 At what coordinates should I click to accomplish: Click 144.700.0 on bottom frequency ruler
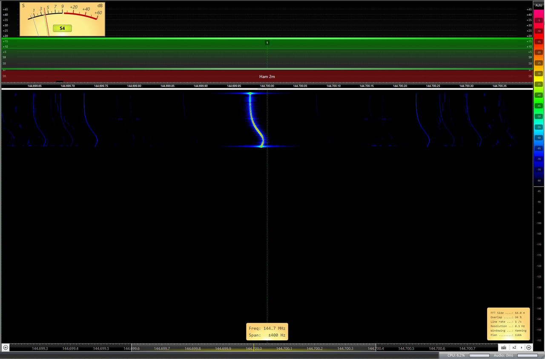(x=254, y=348)
